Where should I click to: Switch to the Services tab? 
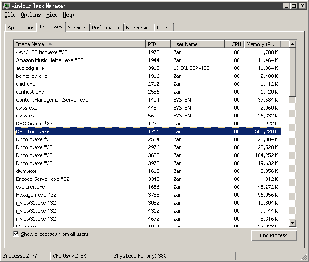(x=77, y=28)
